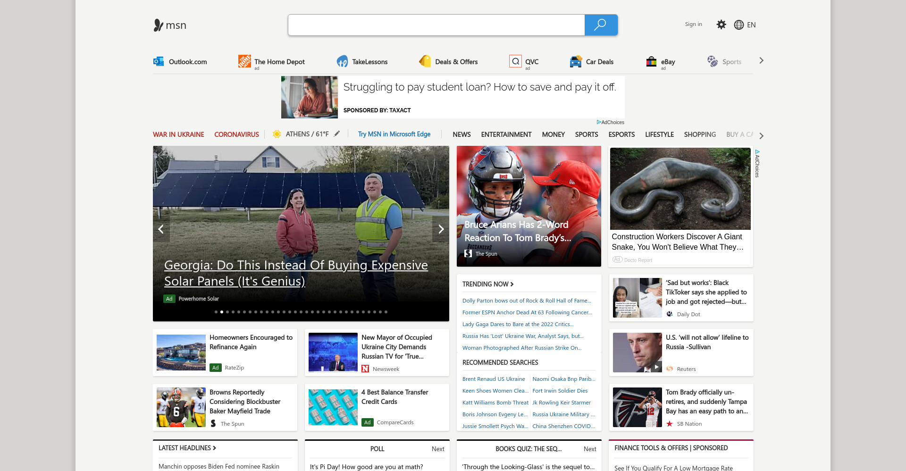Click the sun weather icon
The image size is (906, 471).
[x=277, y=134]
